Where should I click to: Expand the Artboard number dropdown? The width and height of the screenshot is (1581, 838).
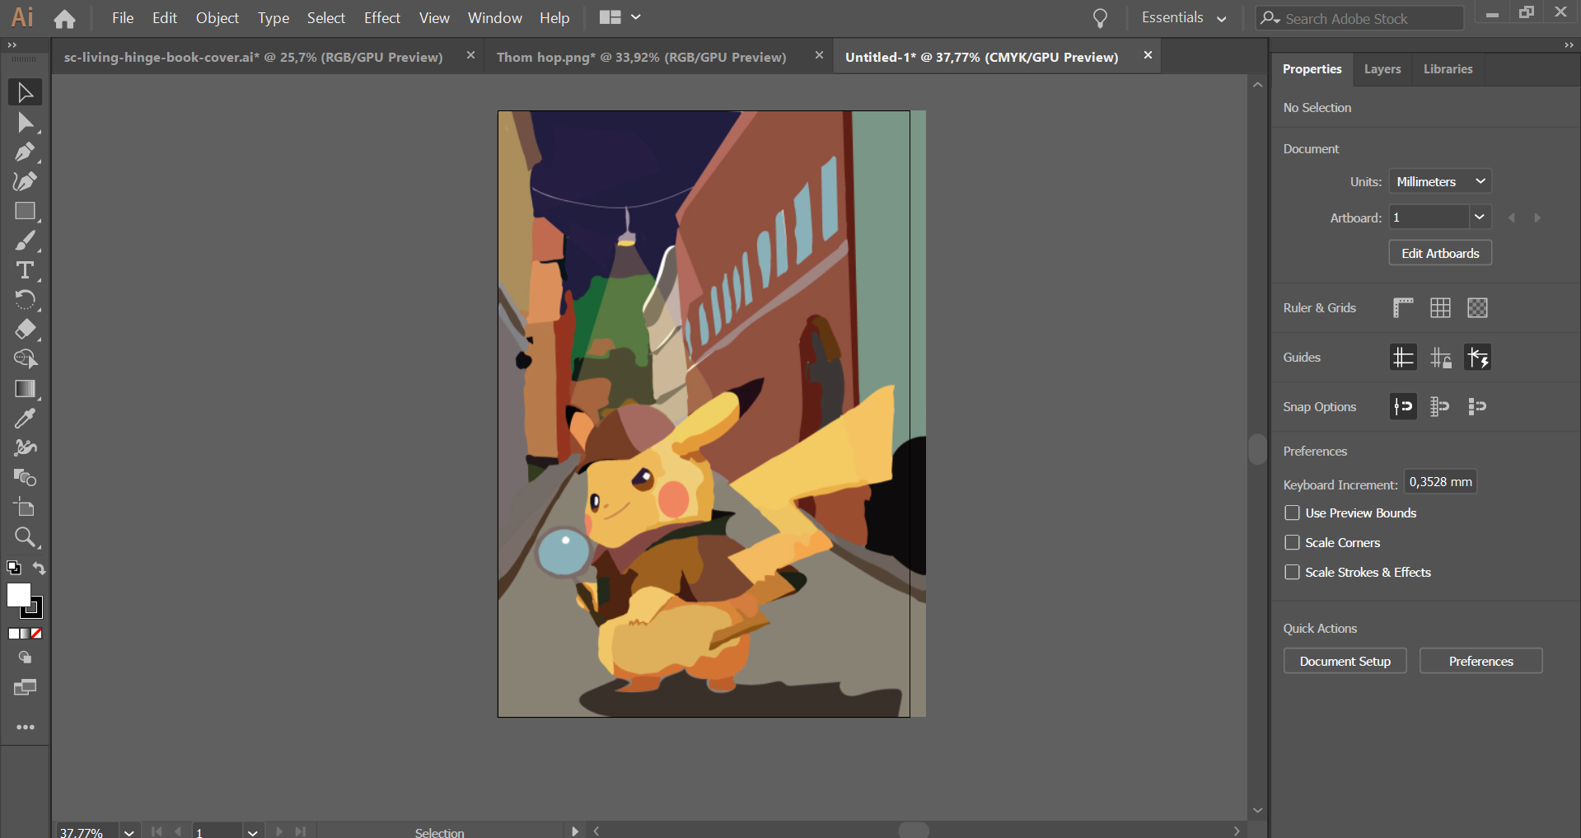click(x=1479, y=218)
